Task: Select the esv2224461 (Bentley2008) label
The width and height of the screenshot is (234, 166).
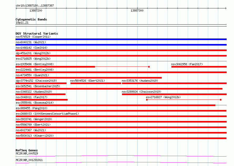Action: (x=35, y=70)
